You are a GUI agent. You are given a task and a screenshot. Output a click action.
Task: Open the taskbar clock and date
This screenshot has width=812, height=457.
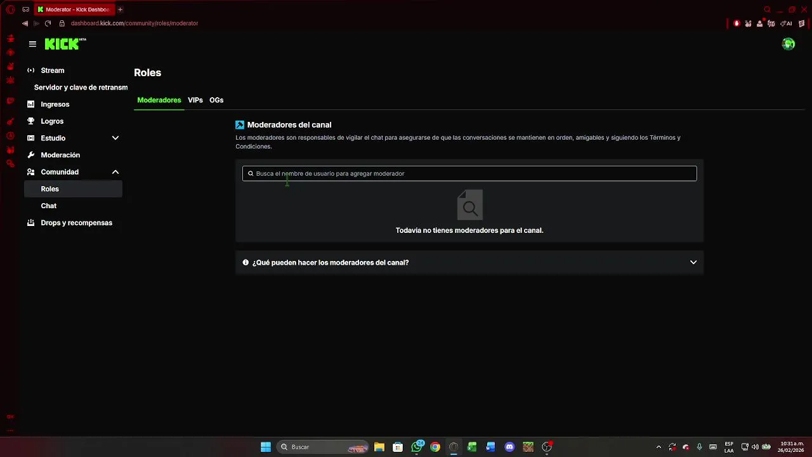(792, 447)
